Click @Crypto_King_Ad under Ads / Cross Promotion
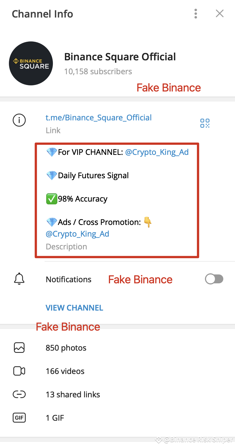This screenshot has width=235, height=446. [x=77, y=234]
